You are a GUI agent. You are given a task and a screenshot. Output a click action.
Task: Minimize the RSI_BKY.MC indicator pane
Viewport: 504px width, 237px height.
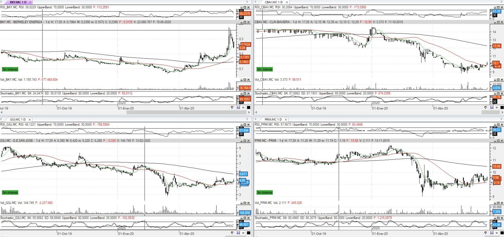[242, 7]
